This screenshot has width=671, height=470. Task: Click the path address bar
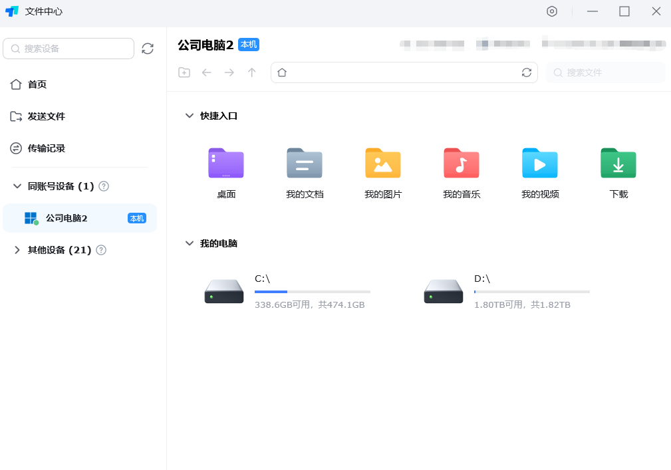coord(404,72)
